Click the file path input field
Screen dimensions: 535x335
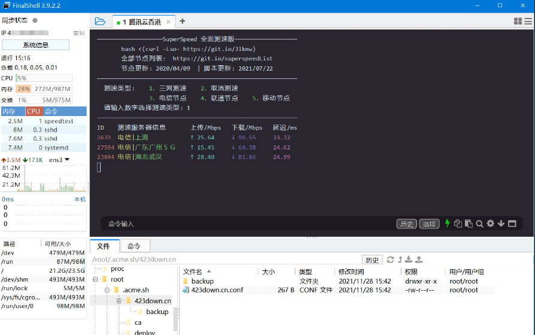coord(225,260)
